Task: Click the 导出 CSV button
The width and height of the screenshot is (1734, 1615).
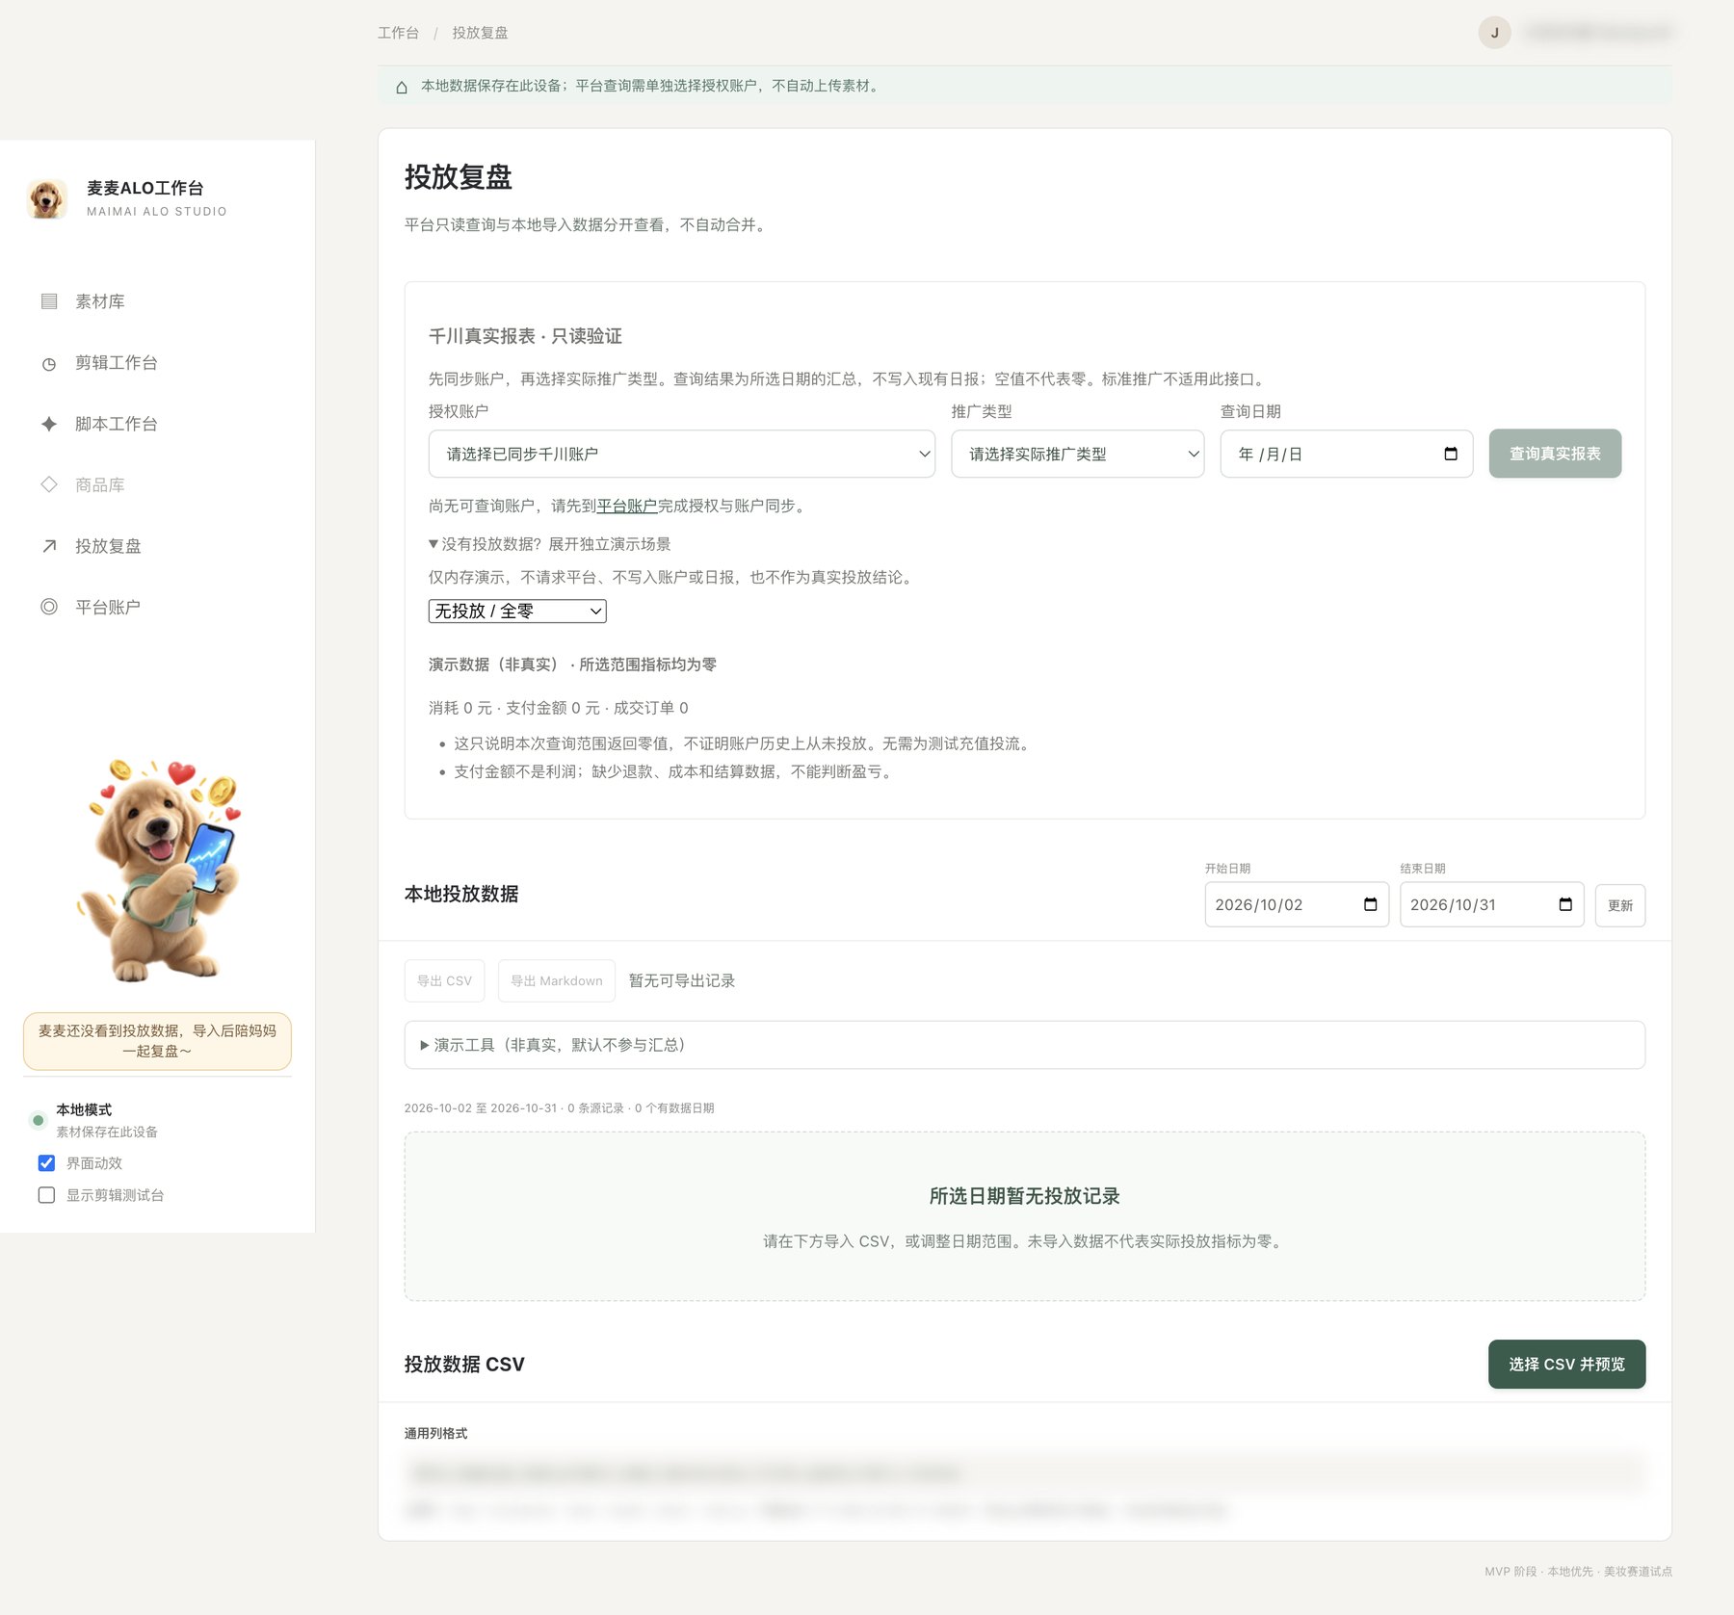Action: pos(444,980)
